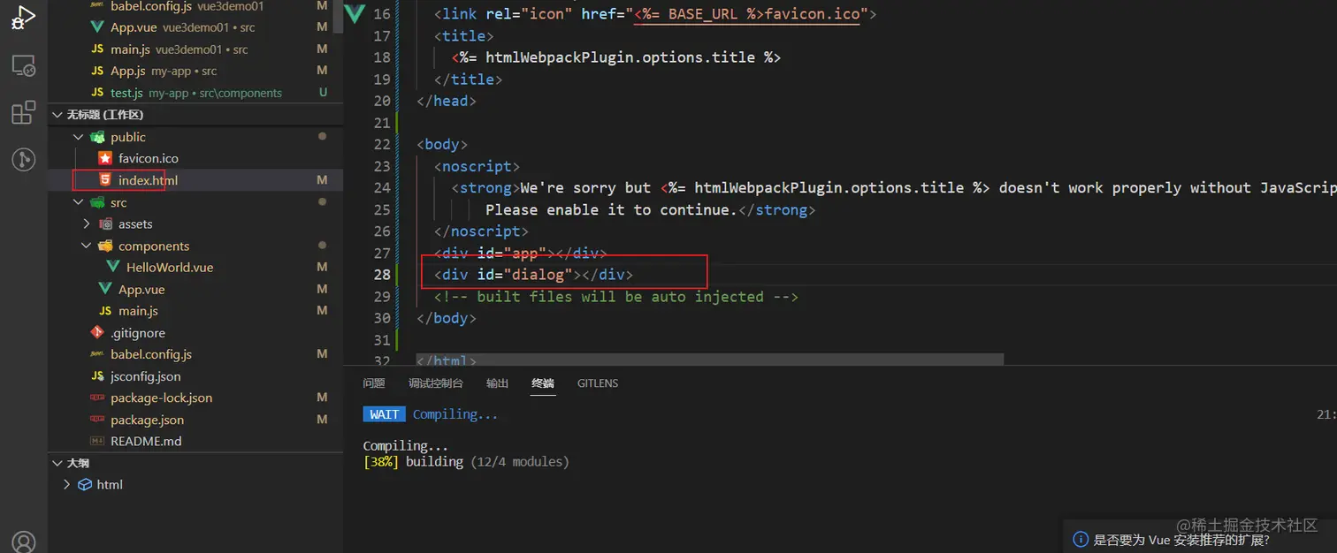Click the components folder icon
This screenshot has height=553, width=1337.
(x=105, y=246)
